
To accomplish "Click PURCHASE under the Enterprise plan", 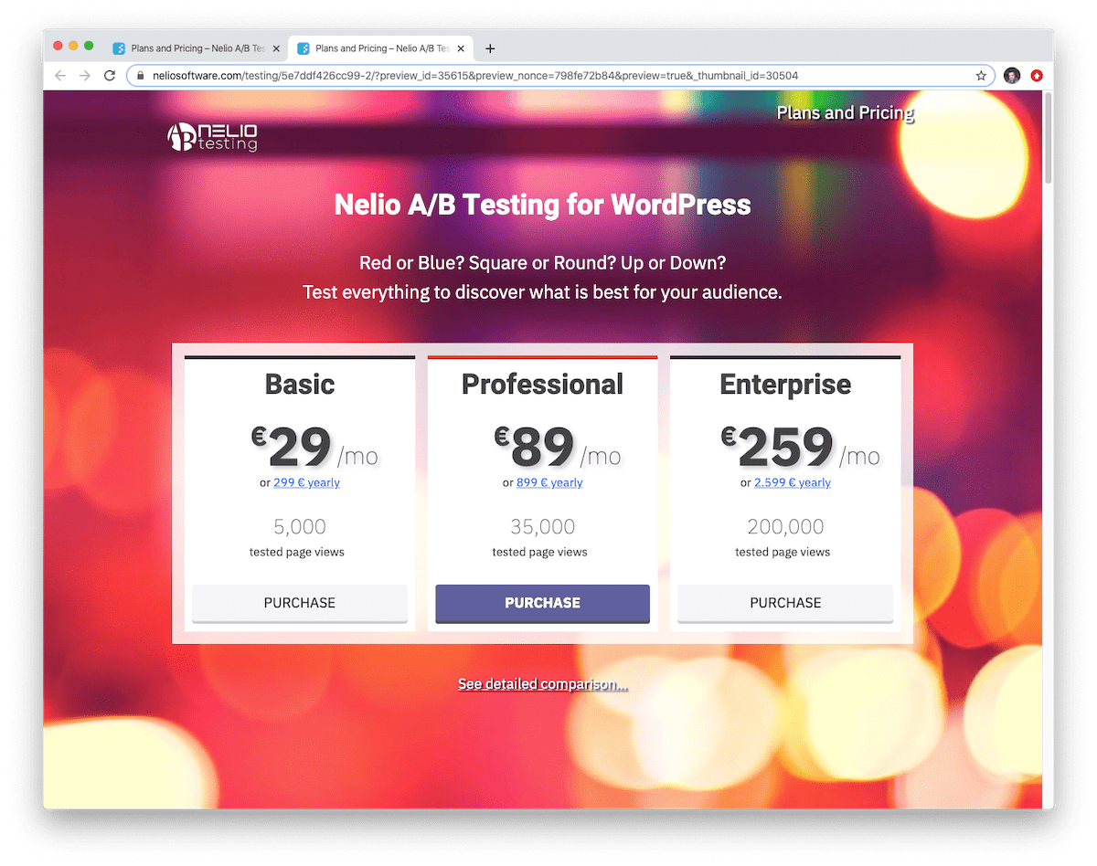I will coord(784,603).
